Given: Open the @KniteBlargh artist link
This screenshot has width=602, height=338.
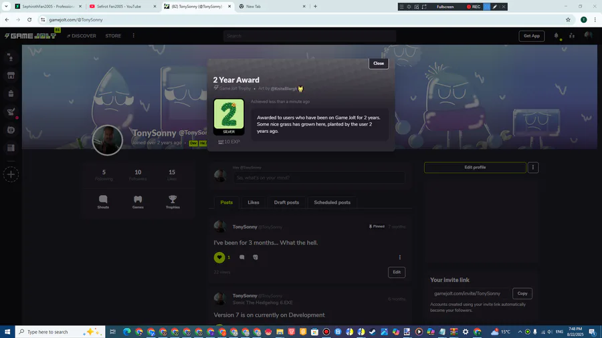Looking at the screenshot, I should (x=284, y=89).
